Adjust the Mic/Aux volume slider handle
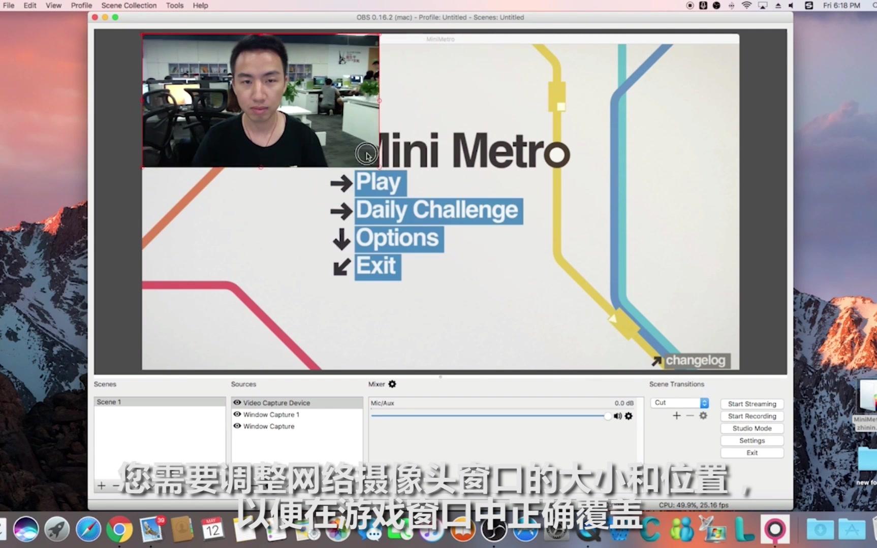The height and width of the screenshot is (548, 877). click(x=608, y=416)
